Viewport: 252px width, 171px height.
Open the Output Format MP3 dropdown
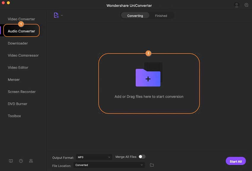coord(94,157)
